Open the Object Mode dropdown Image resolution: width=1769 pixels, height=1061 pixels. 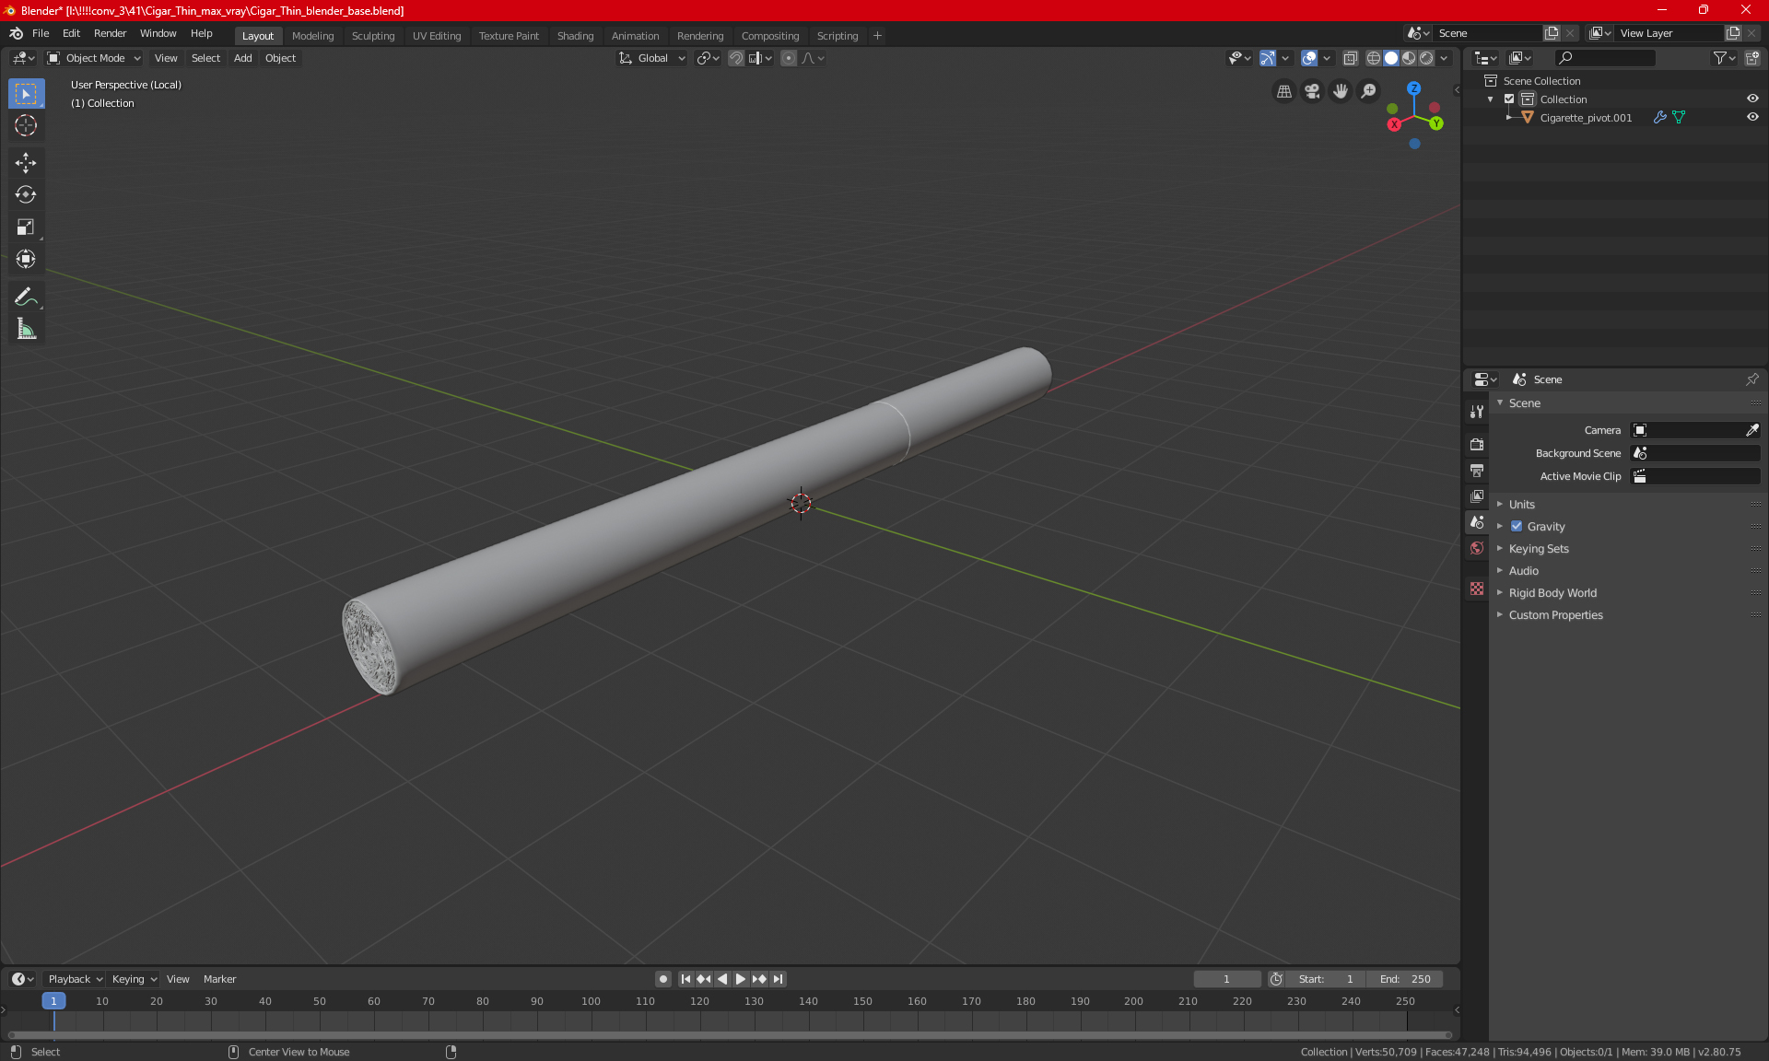coord(94,58)
